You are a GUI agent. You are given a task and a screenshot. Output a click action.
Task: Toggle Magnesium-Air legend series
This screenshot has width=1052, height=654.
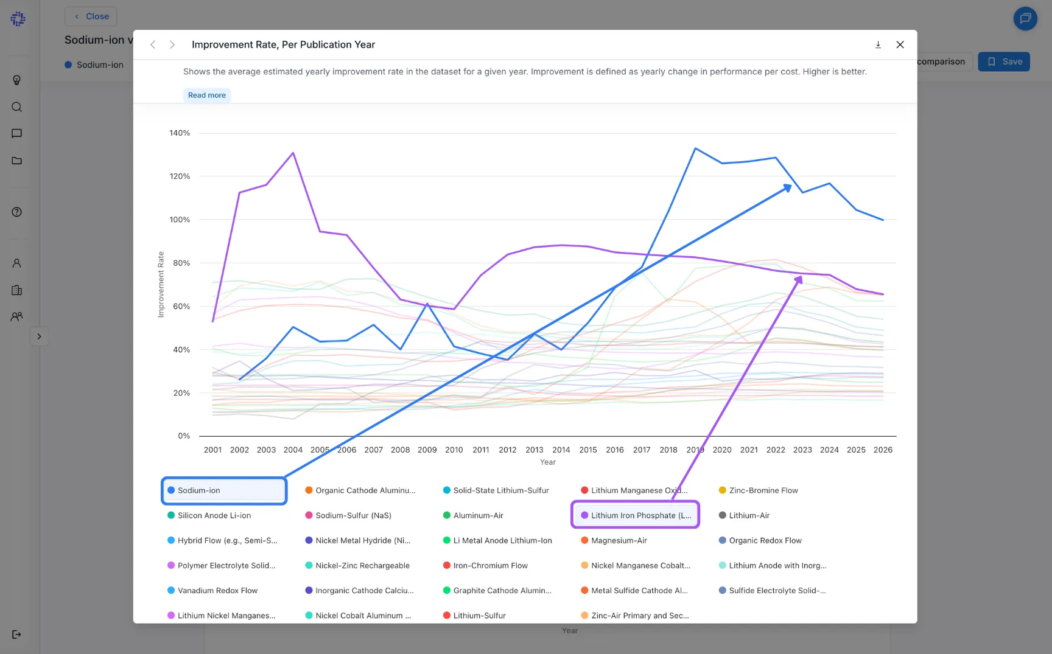pos(614,540)
